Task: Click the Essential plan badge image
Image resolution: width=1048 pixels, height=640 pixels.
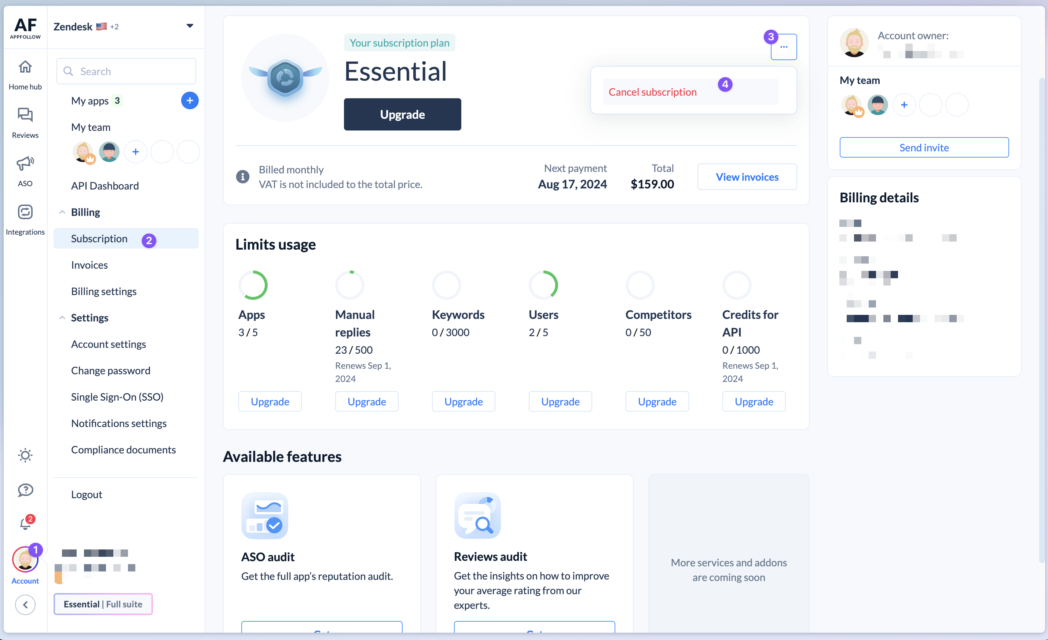Action: pos(285,78)
